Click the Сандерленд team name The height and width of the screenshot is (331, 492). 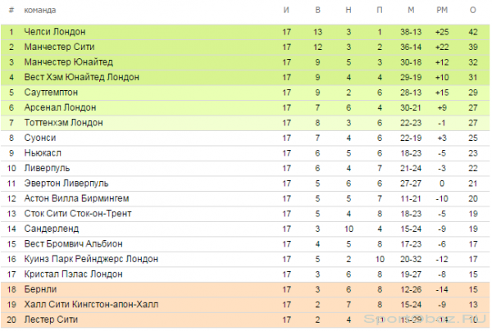52,229
